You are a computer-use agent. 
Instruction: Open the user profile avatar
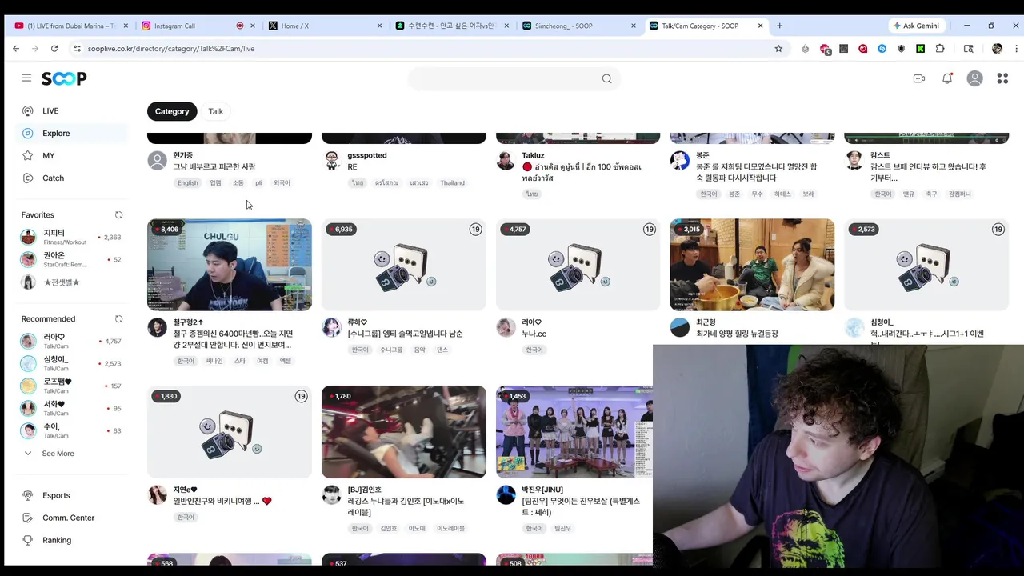[x=974, y=78]
